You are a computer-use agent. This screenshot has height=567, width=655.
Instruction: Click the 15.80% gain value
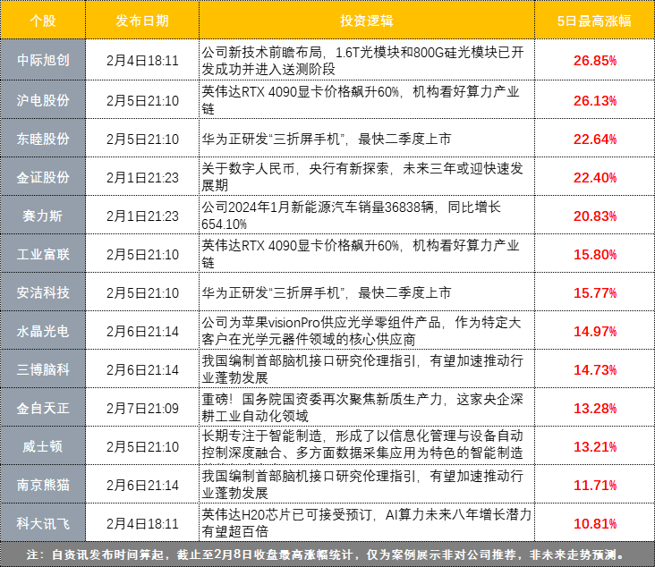pyautogui.click(x=595, y=254)
